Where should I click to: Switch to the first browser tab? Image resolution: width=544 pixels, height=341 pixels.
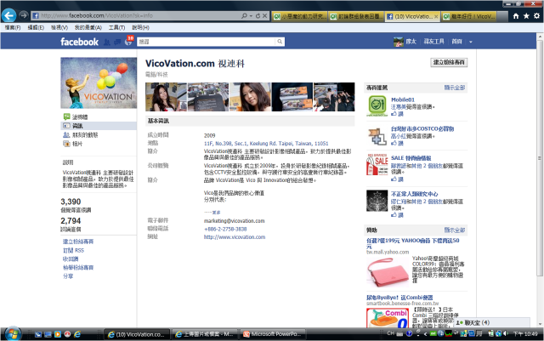[300, 16]
